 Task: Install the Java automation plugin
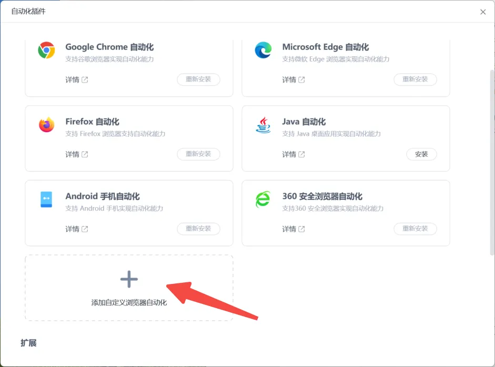click(x=421, y=154)
